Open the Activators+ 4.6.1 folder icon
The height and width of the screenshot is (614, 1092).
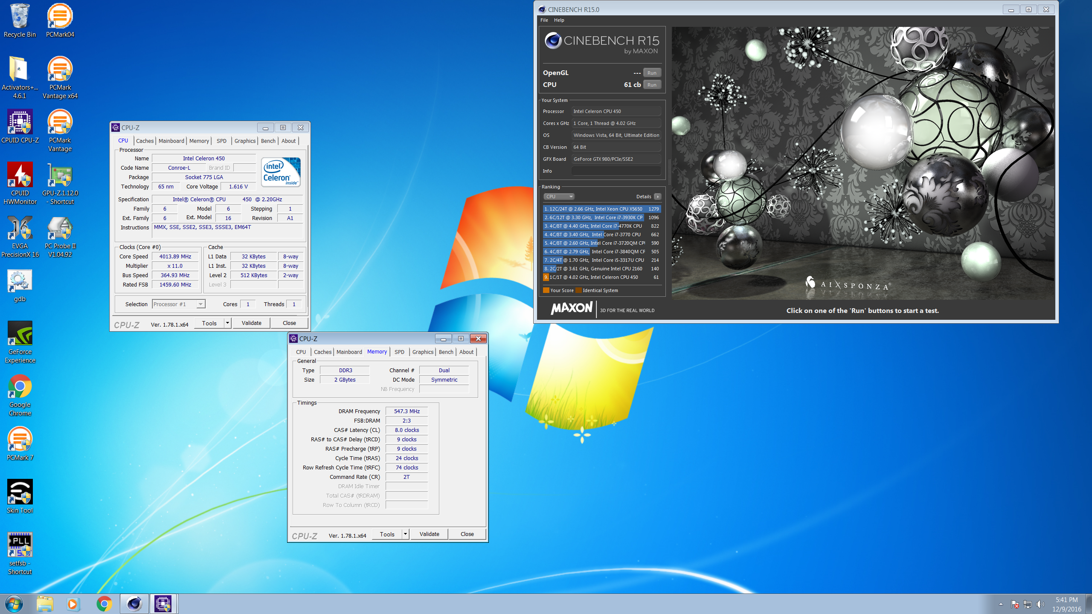20,78
